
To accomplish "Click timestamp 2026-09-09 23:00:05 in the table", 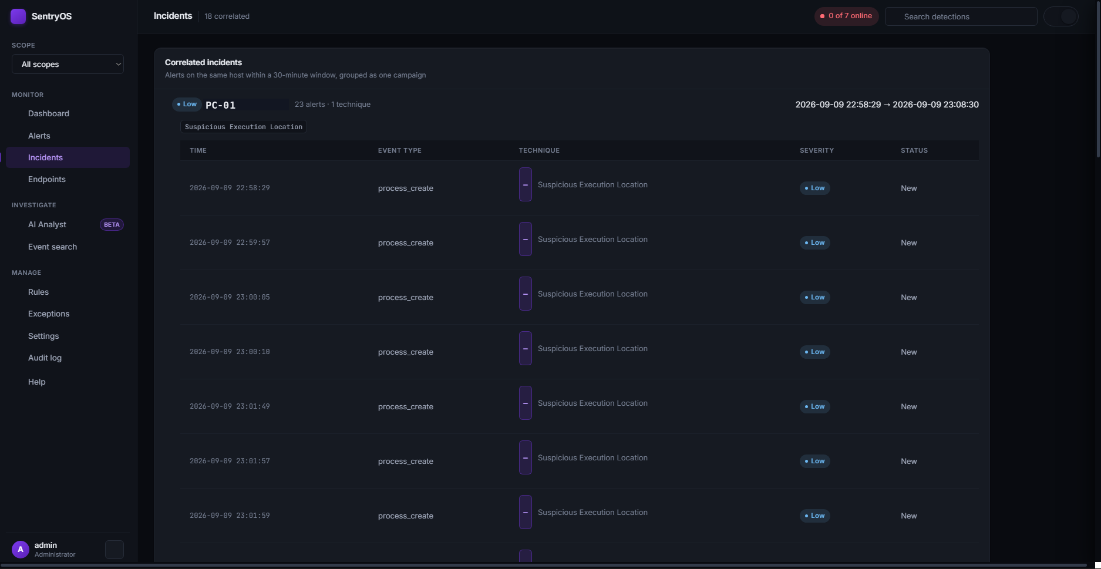I will coord(230,297).
